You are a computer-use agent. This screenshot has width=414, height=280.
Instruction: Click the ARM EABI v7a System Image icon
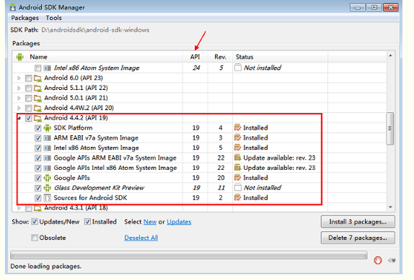tap(48, 138)
